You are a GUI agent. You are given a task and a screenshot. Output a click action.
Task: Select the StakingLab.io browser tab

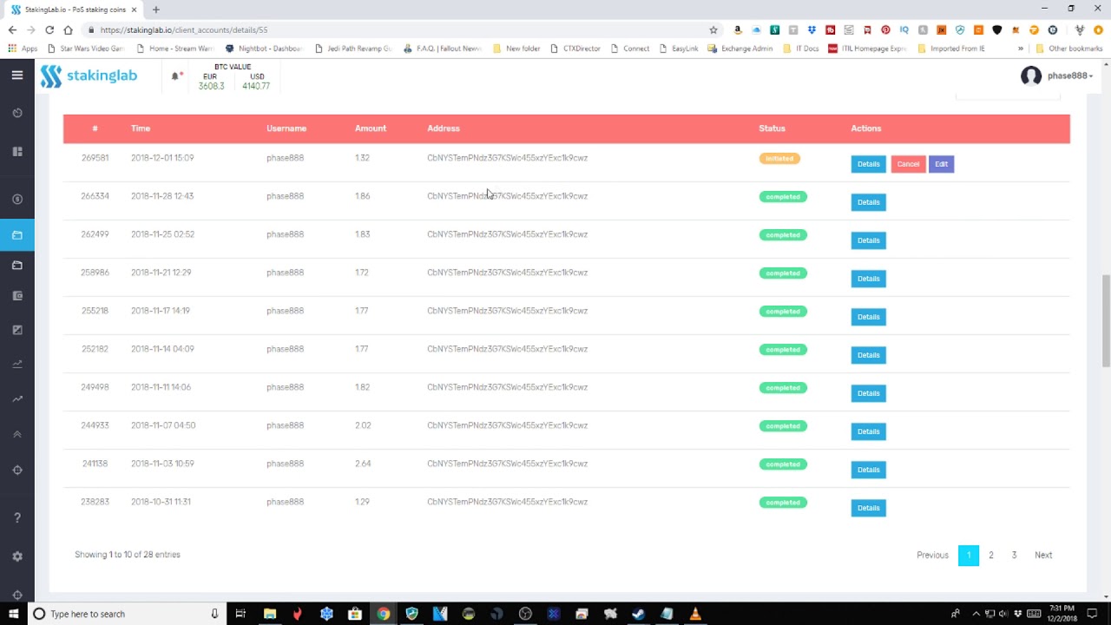74,10
